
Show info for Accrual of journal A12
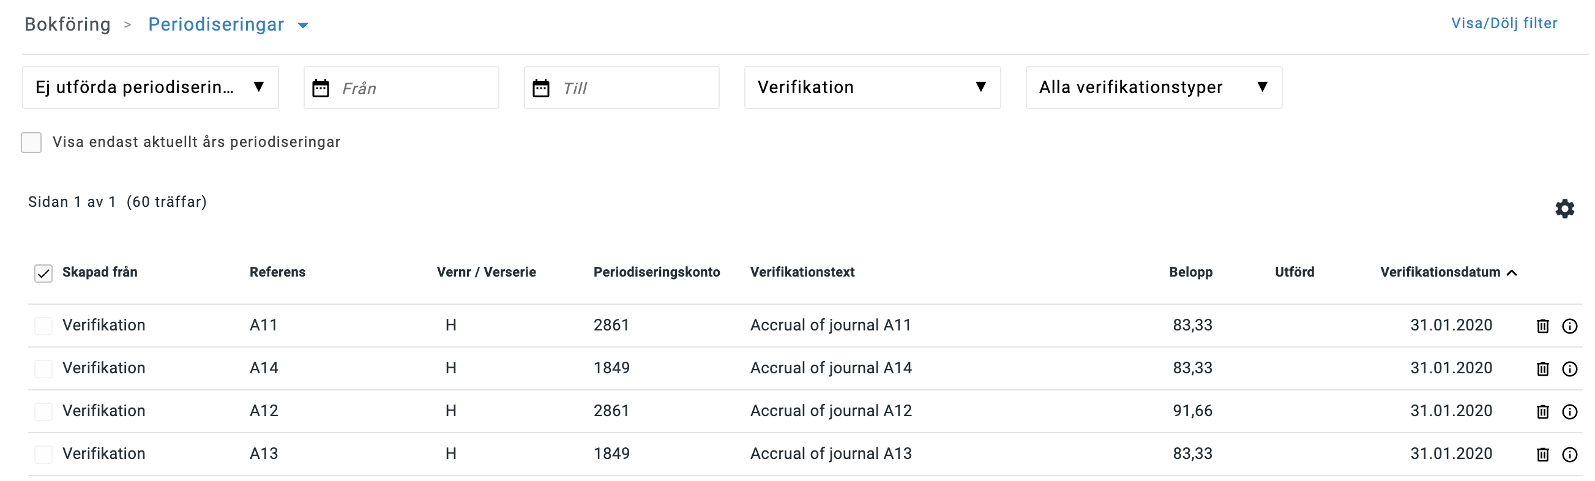tap(1569, 412)
